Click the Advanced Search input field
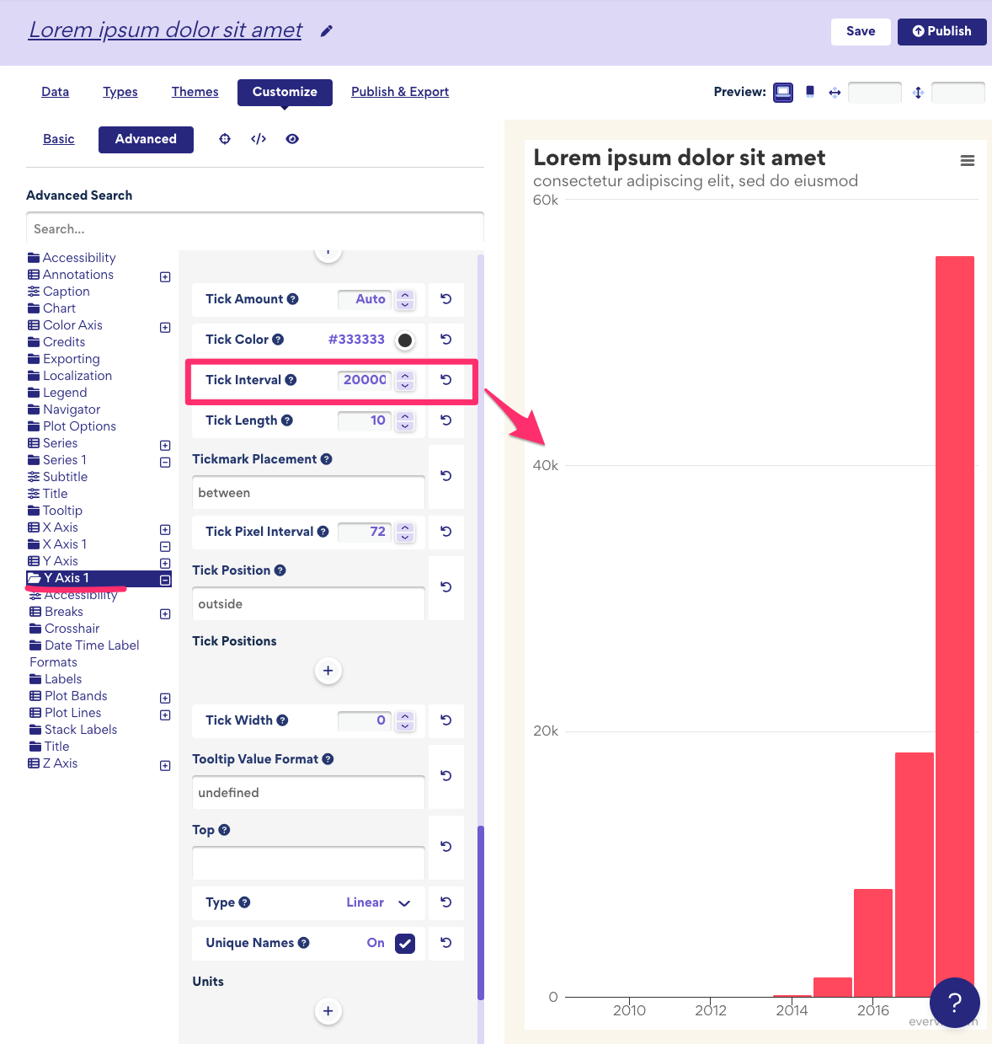This screenshot has width=992, height=1044. (x=254, y=228)
